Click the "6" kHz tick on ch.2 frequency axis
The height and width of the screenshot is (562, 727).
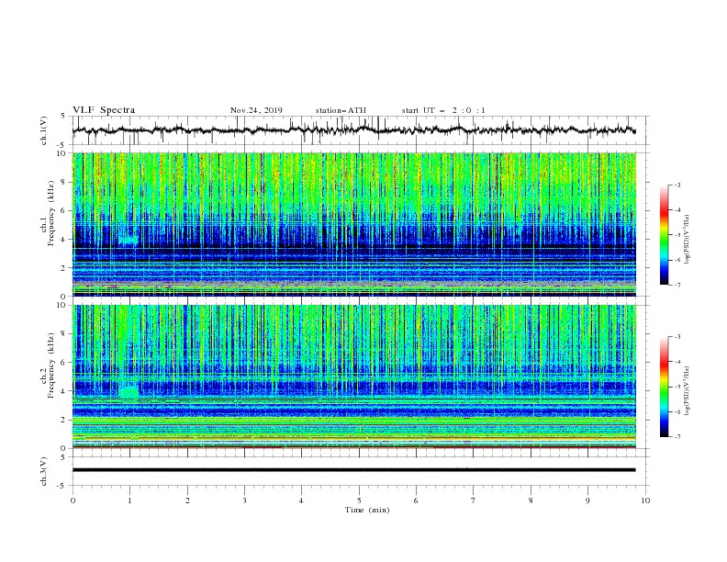63,363
